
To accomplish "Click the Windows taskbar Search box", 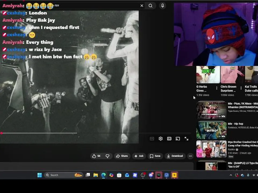I will 63,175.
